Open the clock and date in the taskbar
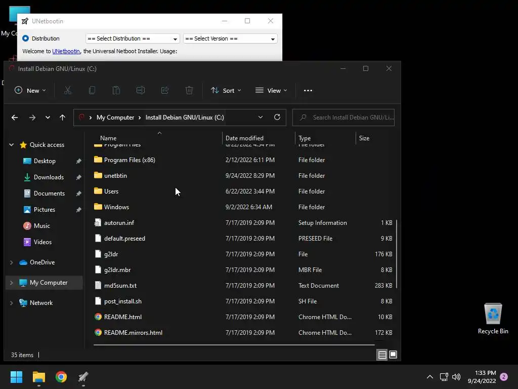This screenshot has width=518, height=389. pos(482,377)
